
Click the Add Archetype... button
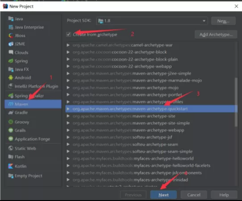pos(216,34)
